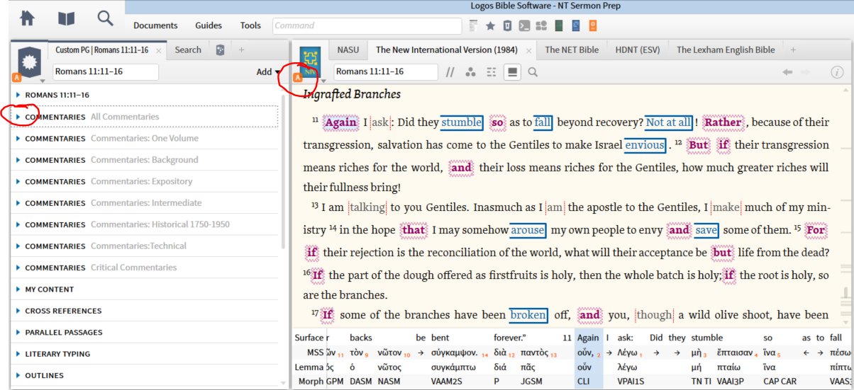Image resolution: width=854 pixels, height=390 pixels.
Task: Open the Home page icon
Action: [27, 18]
